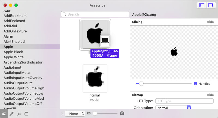Click the magnifier icon in the search box

pos(64,14)
